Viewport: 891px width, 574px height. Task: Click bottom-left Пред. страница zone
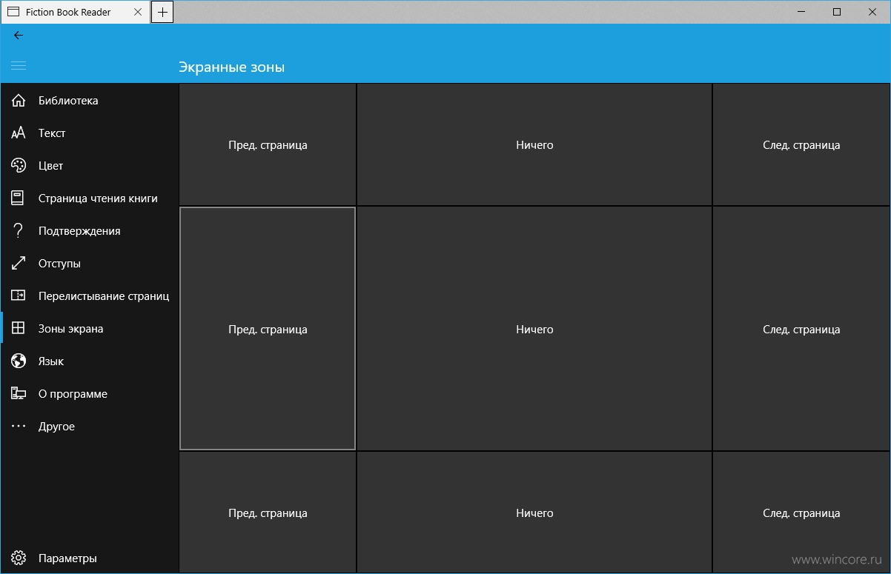[268, 513]
